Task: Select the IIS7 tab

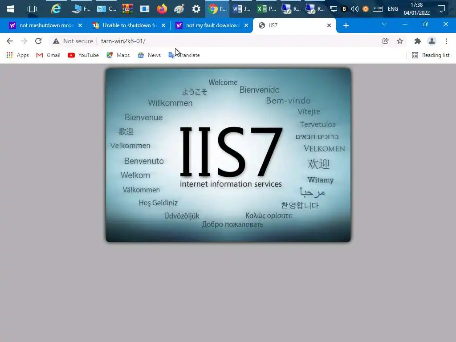Action: coord(294,25)
